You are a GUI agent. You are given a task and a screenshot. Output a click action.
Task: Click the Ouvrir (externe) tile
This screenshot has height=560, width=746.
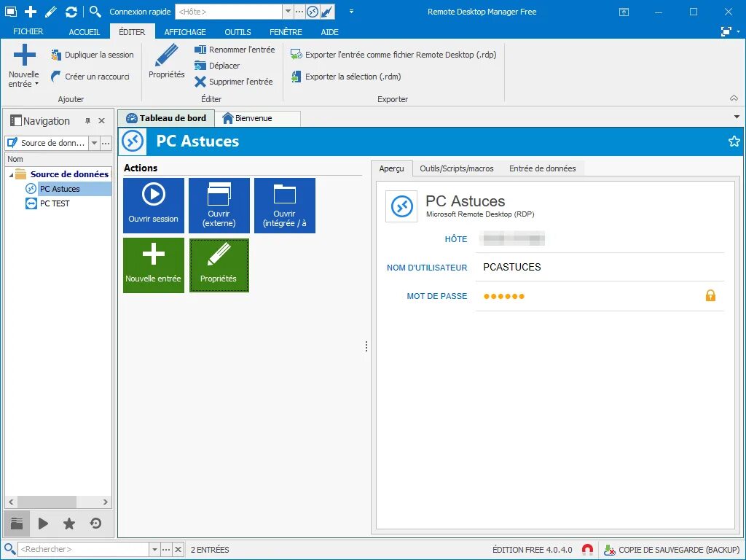[219, 206]
